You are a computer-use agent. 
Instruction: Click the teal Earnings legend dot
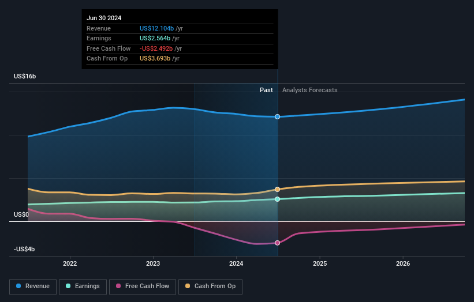point(68,286)
